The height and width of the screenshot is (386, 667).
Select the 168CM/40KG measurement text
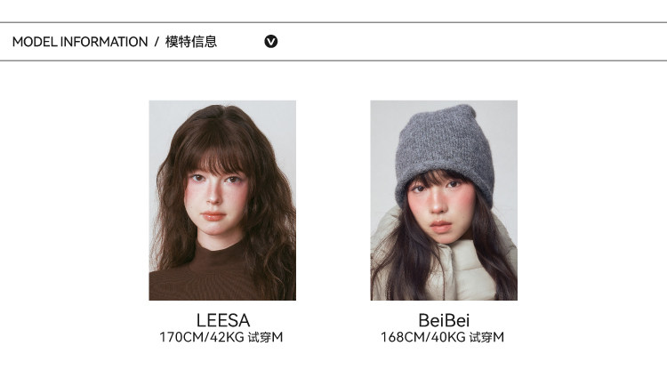tap(422, 337)
